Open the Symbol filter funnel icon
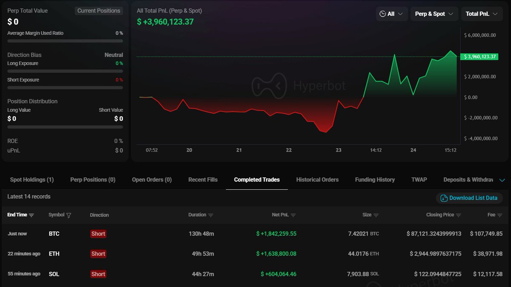This screenshot has width=511, height=287. 69,215
